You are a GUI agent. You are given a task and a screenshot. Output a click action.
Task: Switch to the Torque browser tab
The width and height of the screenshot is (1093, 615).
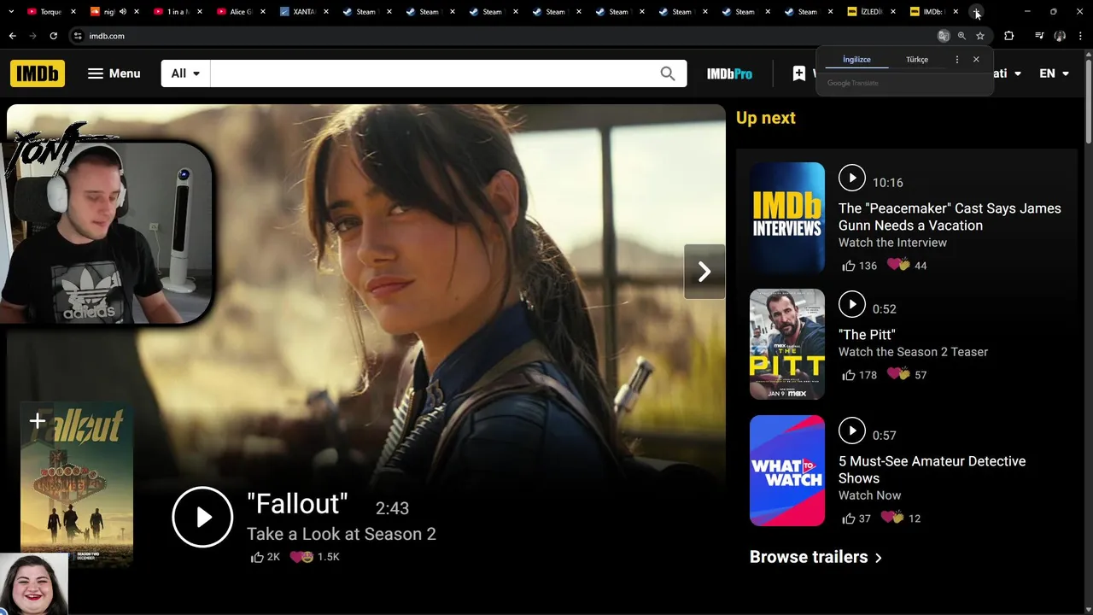coord(50,12)
